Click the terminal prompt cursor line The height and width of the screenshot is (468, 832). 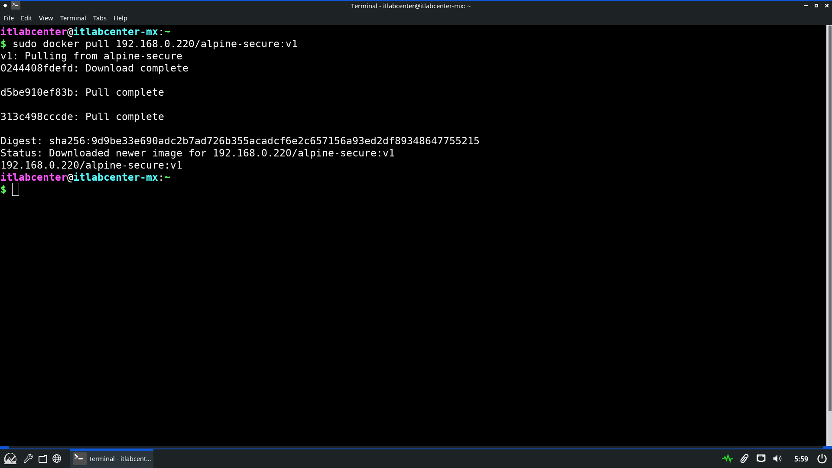16,190
